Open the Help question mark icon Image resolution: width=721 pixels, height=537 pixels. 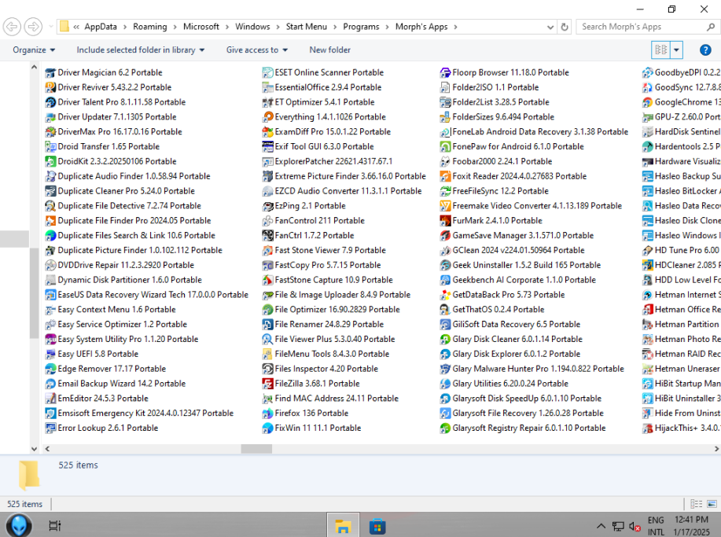tap(705, 50)
